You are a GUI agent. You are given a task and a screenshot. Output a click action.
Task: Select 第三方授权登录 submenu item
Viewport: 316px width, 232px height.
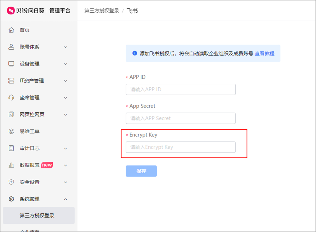tap(39, 215)
